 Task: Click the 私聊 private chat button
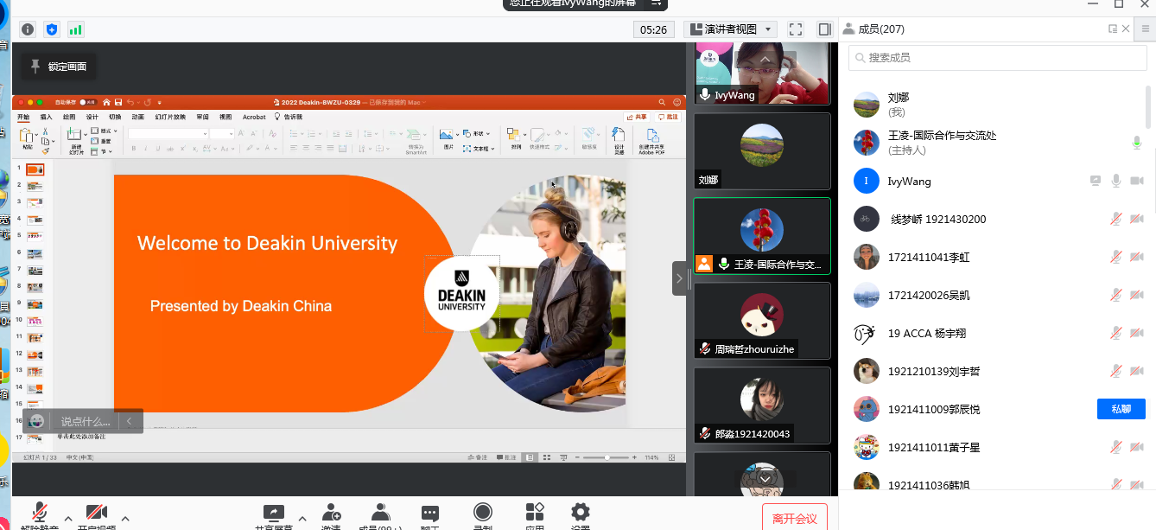click(x=1121, y=409)
